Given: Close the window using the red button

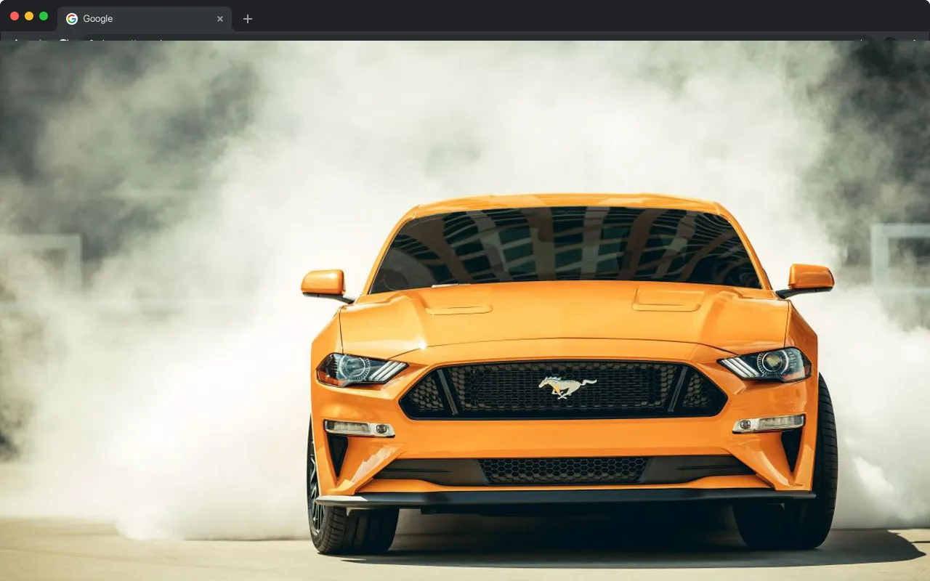Looking at the screenshot, I should pos(15,16).
